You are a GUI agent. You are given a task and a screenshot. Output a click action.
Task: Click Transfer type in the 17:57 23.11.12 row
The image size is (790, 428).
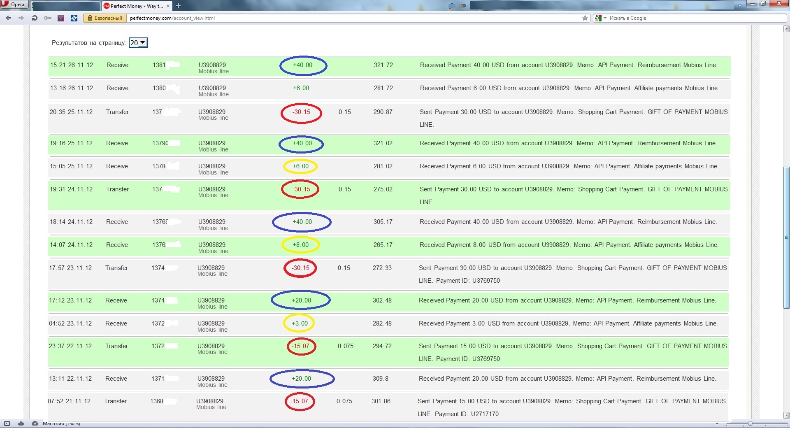click(x=116, y=268)
